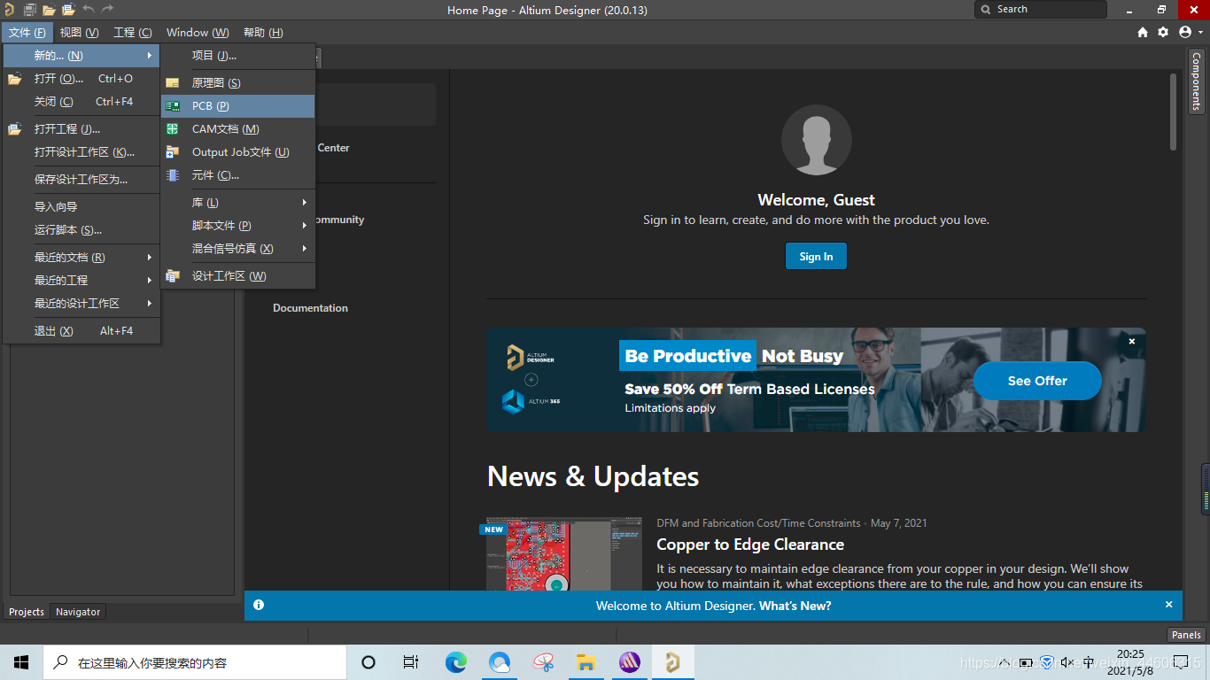Click the Sign In button

816,257
